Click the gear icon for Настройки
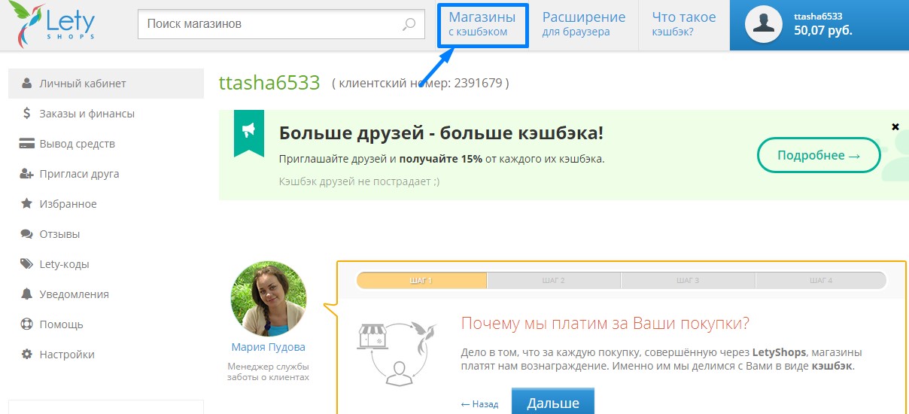The image size is (909, 414). (x=26, y=355)
